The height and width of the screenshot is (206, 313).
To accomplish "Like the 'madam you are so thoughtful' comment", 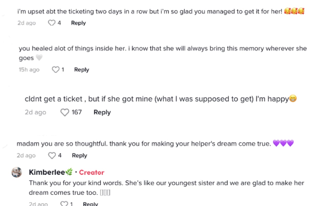I will tap(52, 156).
